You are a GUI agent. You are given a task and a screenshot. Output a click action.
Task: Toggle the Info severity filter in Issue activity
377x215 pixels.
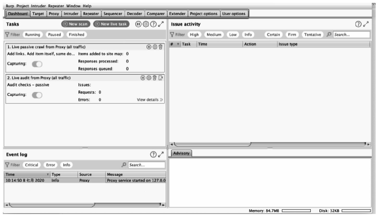tap(248, 35)
